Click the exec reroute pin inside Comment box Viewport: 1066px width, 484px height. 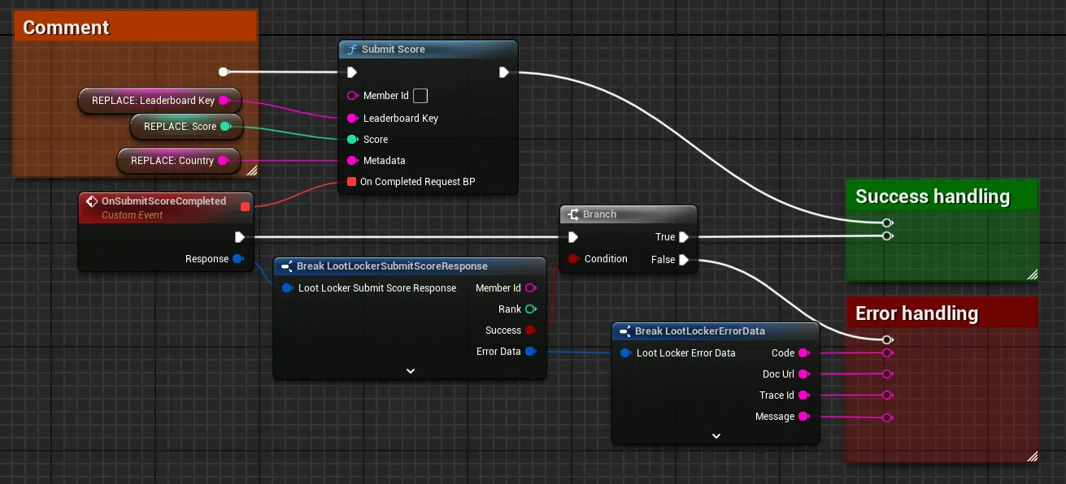point(224,71)
